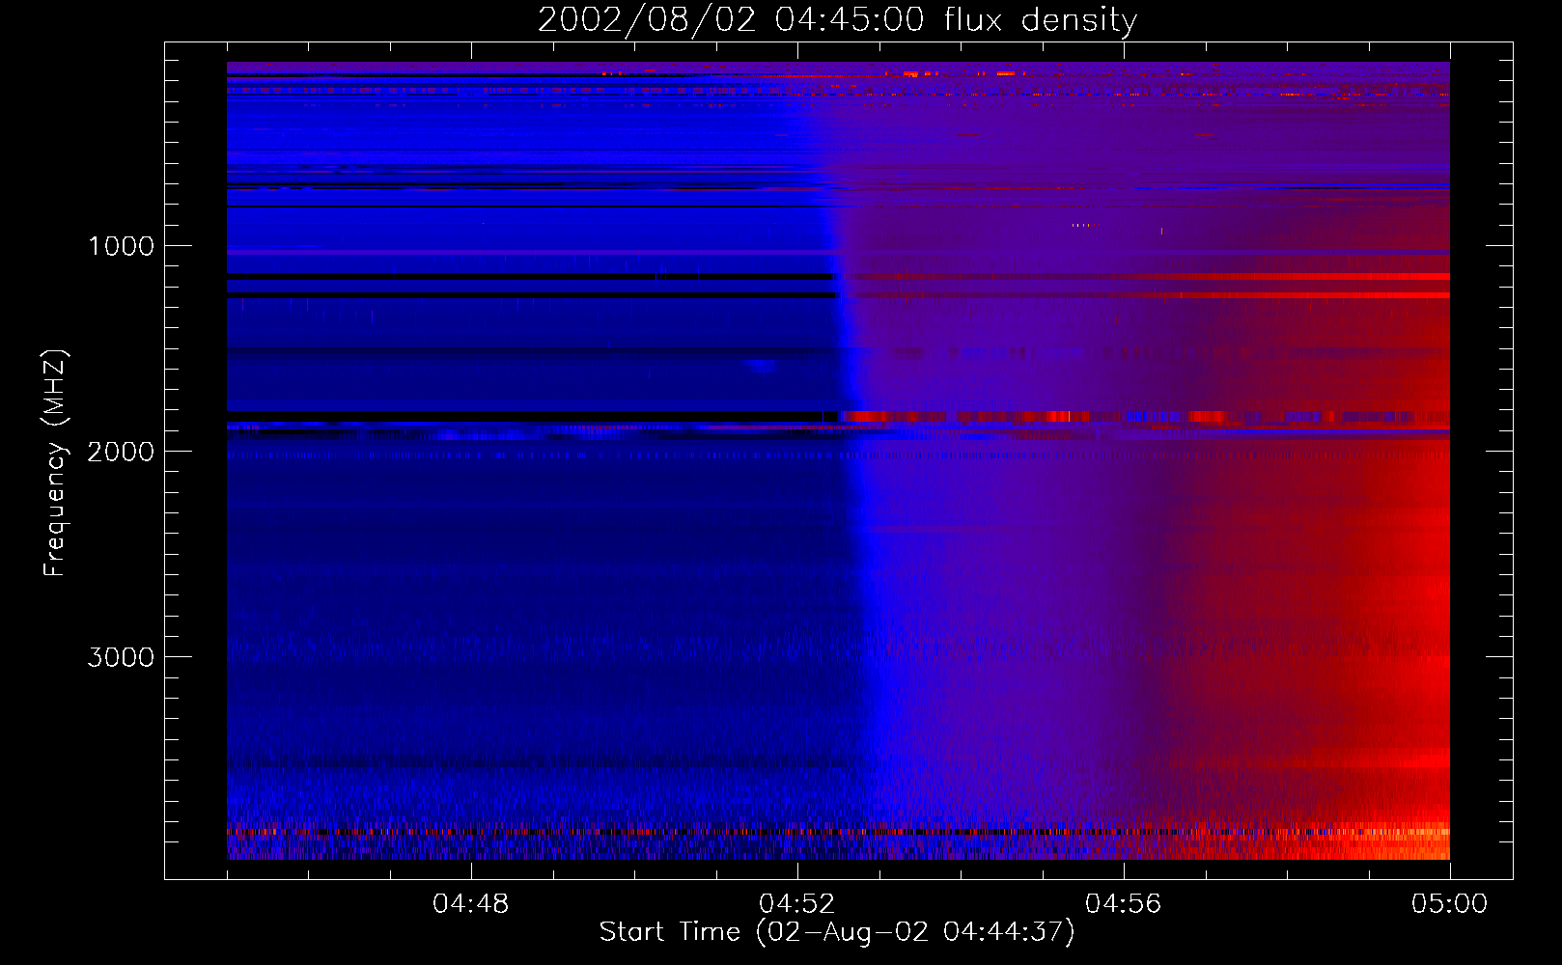This screenshot has width=1562, height=965.
Task: Click the spectrogram flux density image
Action: pos(838,460)
